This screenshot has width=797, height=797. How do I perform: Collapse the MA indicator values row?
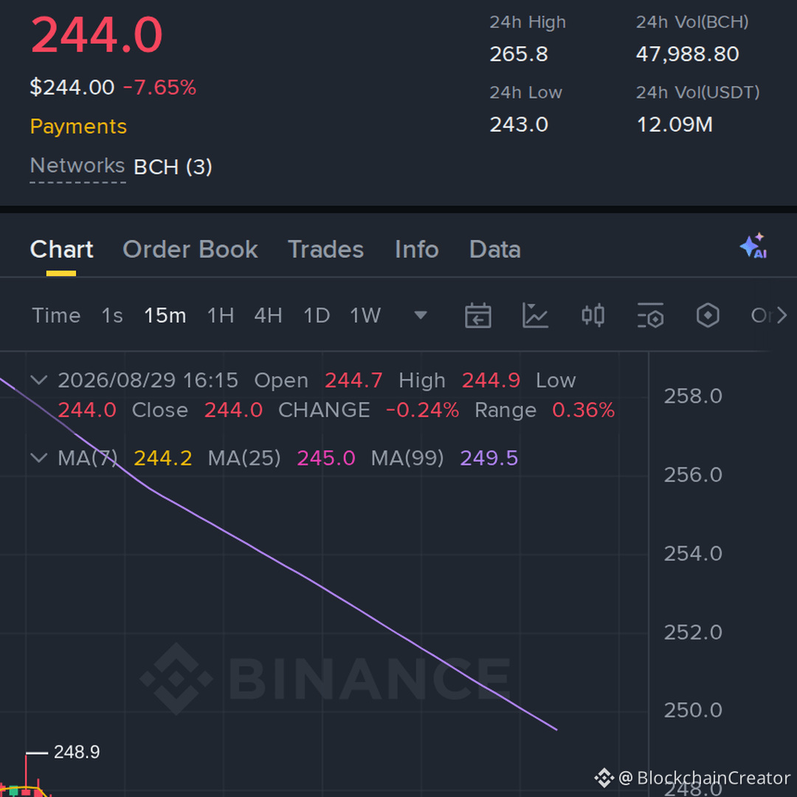click(x=39, y=458)
